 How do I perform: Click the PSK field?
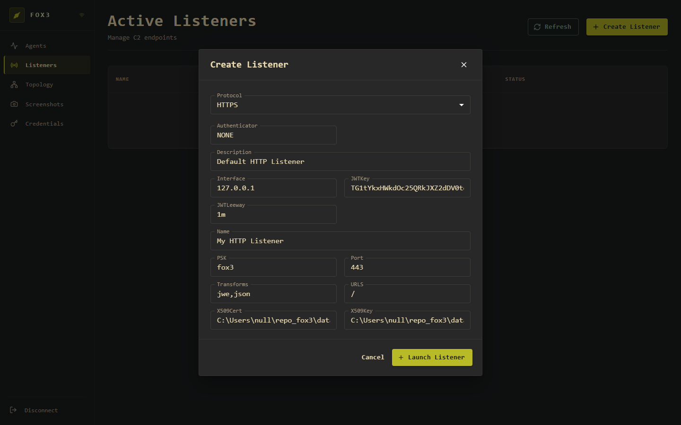(273, 267)
